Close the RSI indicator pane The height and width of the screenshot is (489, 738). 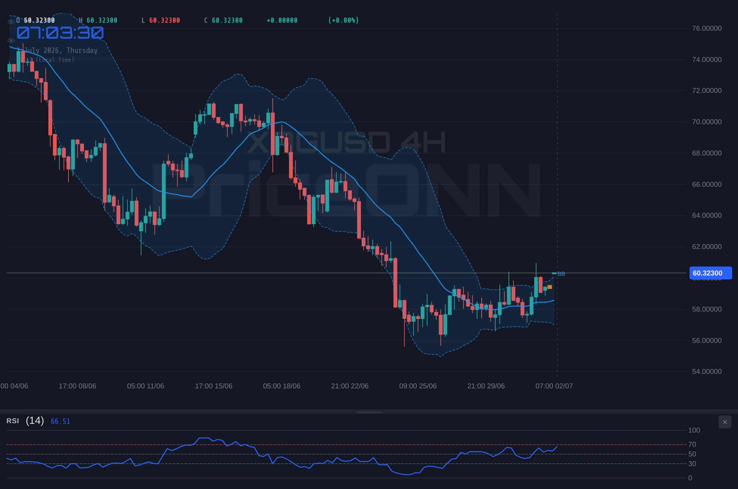point(725,422)
